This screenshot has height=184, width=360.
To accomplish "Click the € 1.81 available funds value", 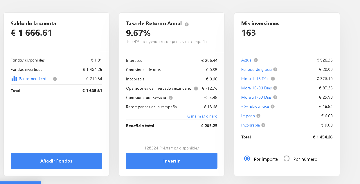I will [96, 60].
